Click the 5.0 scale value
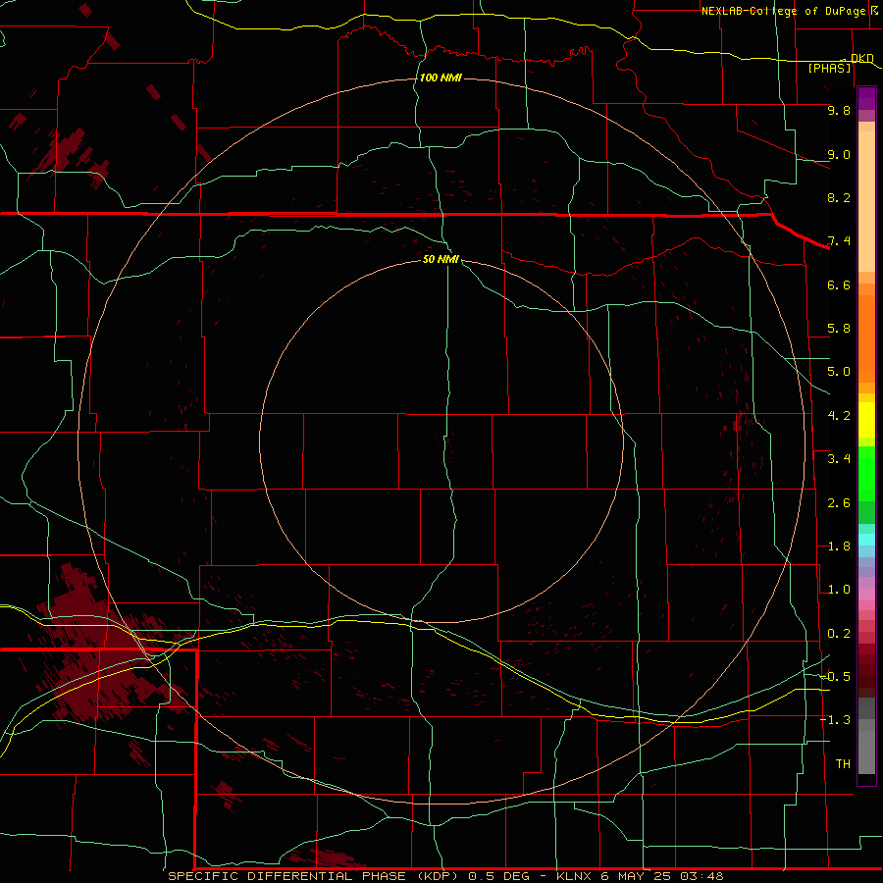This screenshot has width=883, height=883. pyautogui.click(x=839, y=372)
